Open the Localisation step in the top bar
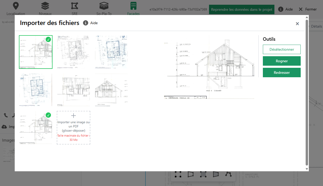 (16, 9)
